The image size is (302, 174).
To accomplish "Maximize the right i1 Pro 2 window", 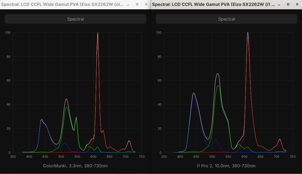I will pos(288,5).
